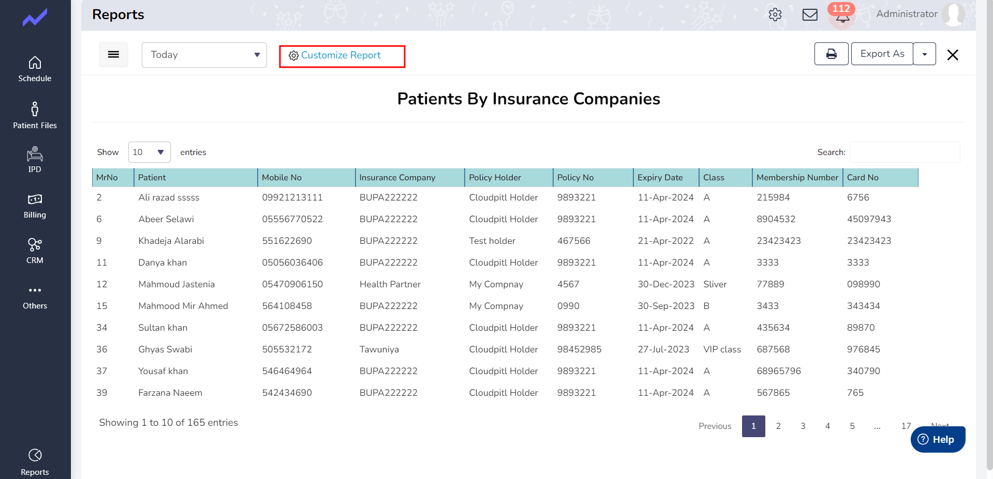Jump to page 17
The height and width of the screenshot is (479, 993).
click(906, 426)
